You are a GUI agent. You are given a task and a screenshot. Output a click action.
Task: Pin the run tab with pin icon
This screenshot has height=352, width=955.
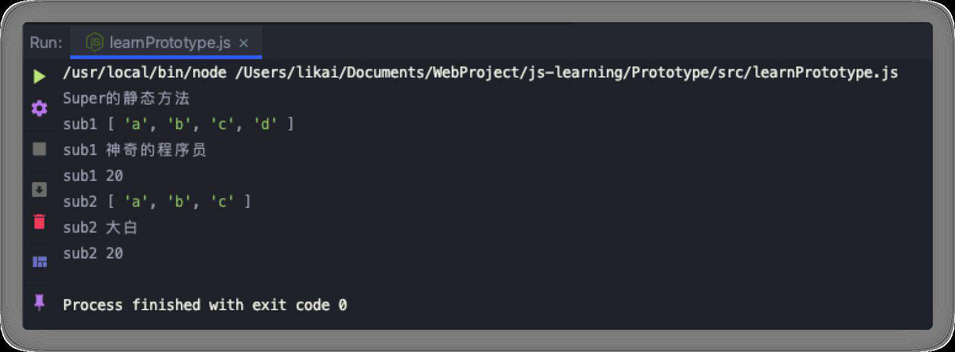(39, 302)
